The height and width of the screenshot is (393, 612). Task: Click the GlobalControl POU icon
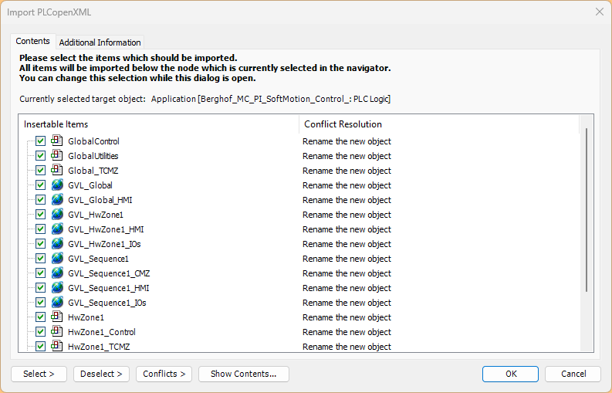pos(57,141)
